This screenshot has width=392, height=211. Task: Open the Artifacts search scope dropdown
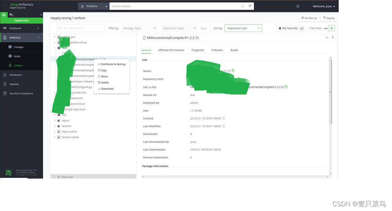(94, 6)
